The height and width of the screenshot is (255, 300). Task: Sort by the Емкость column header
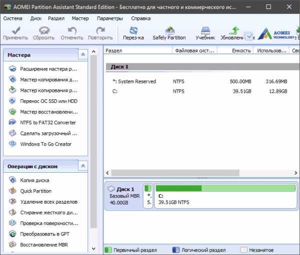[235, 50]
